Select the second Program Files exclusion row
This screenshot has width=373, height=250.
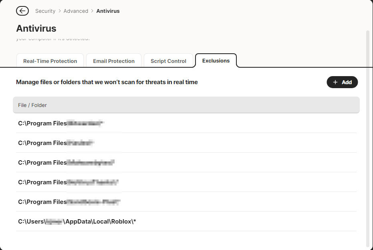tap(56, 143)
